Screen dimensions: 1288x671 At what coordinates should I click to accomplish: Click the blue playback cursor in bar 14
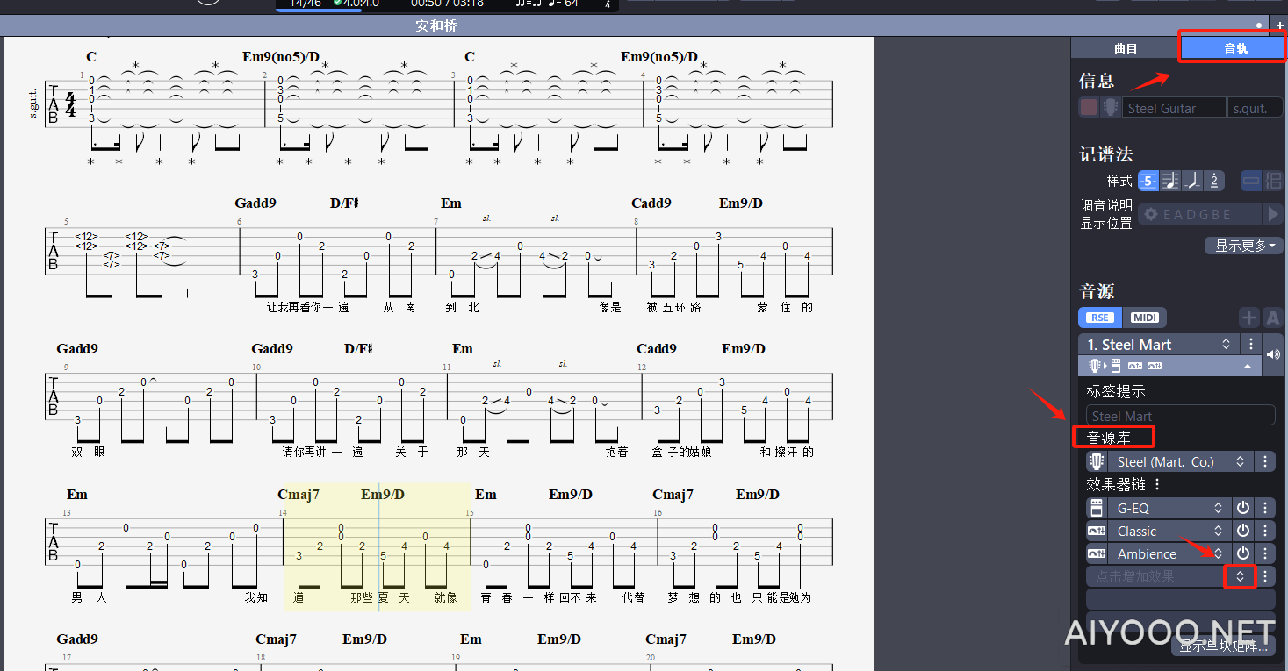(x=378, y=546)
